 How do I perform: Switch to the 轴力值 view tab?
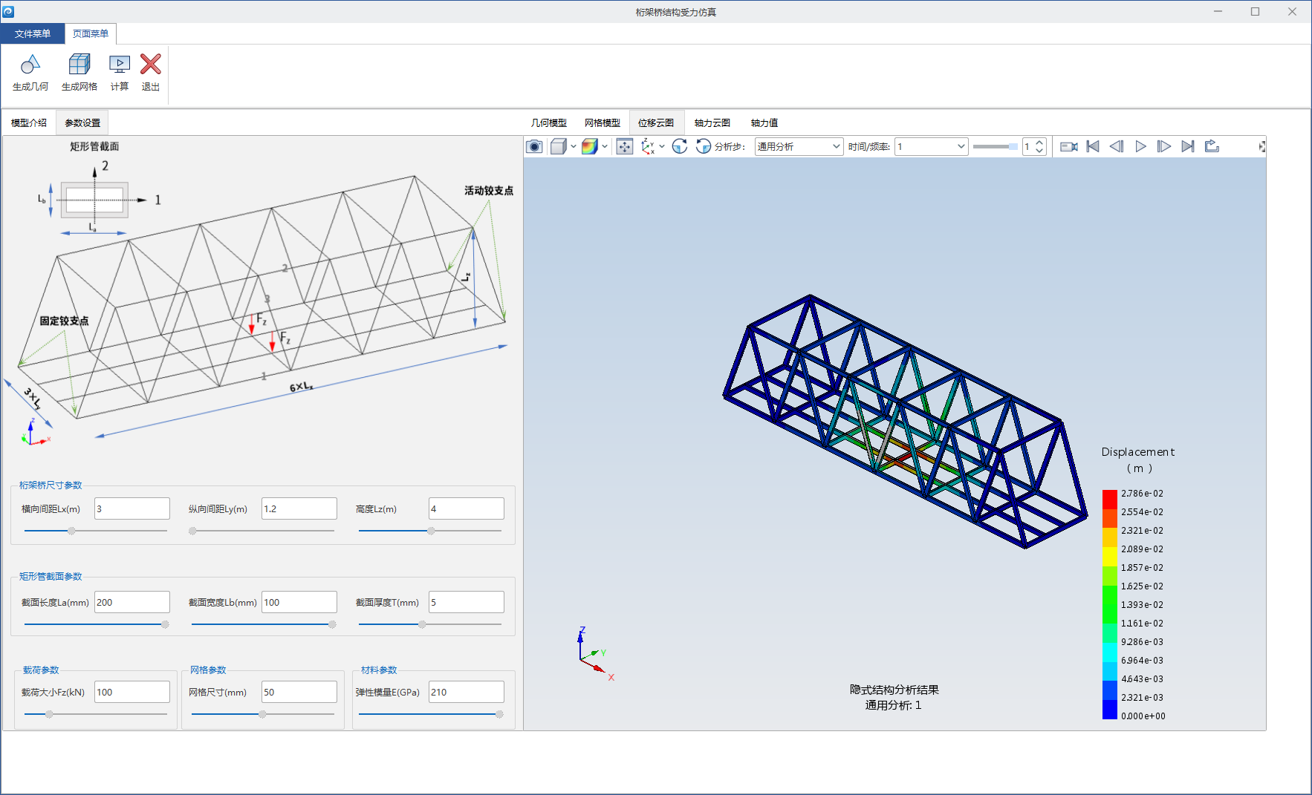(x=764, y=122)
